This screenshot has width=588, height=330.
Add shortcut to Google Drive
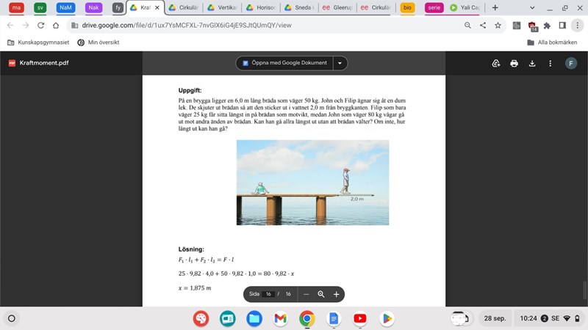pos(496,63)
